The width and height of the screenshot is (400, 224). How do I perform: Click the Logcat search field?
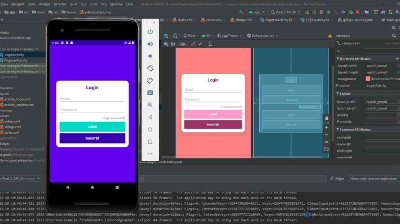pos(233,178)
